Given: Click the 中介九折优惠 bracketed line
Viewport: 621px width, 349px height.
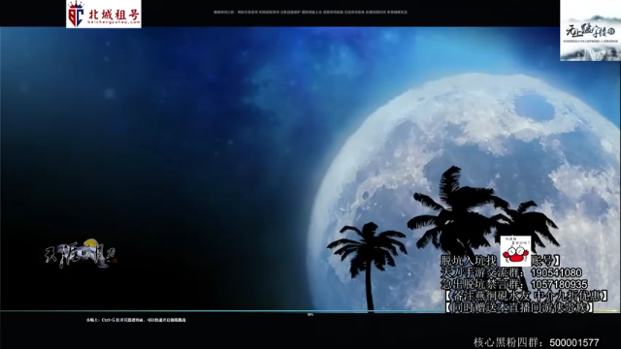Looking at the screenshot, I should (525, 296).
